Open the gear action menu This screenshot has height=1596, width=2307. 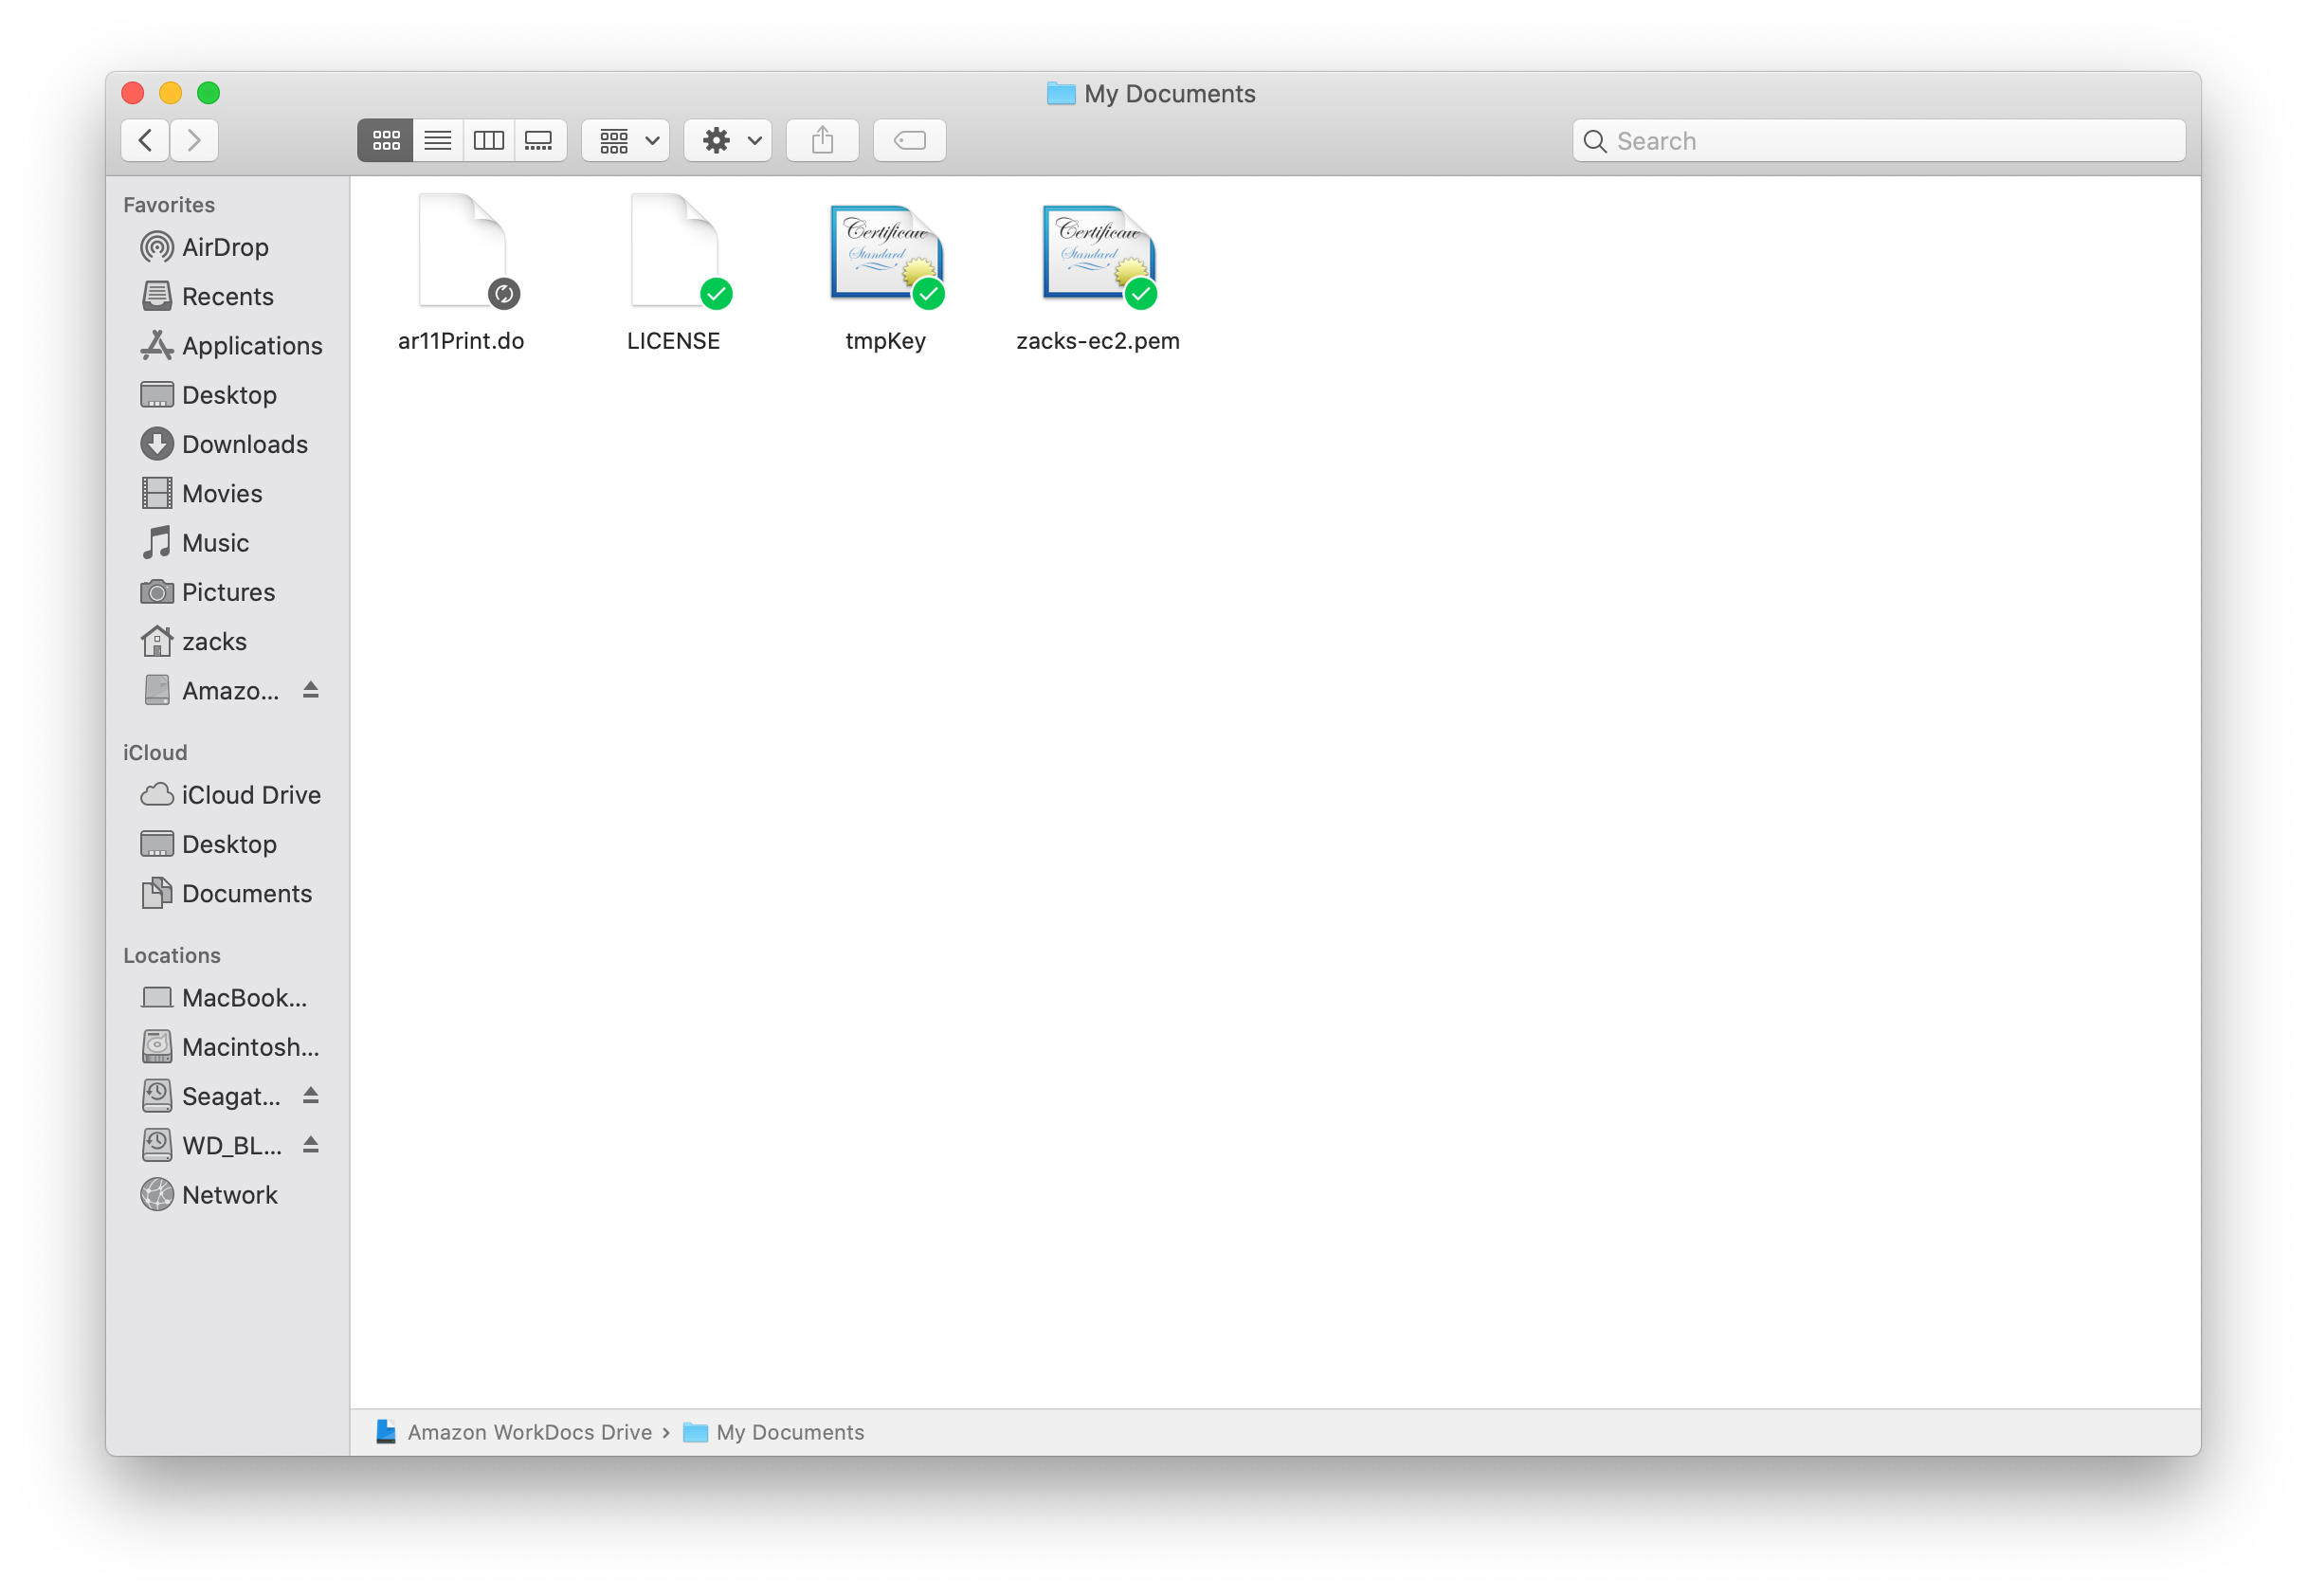point(728,140)
